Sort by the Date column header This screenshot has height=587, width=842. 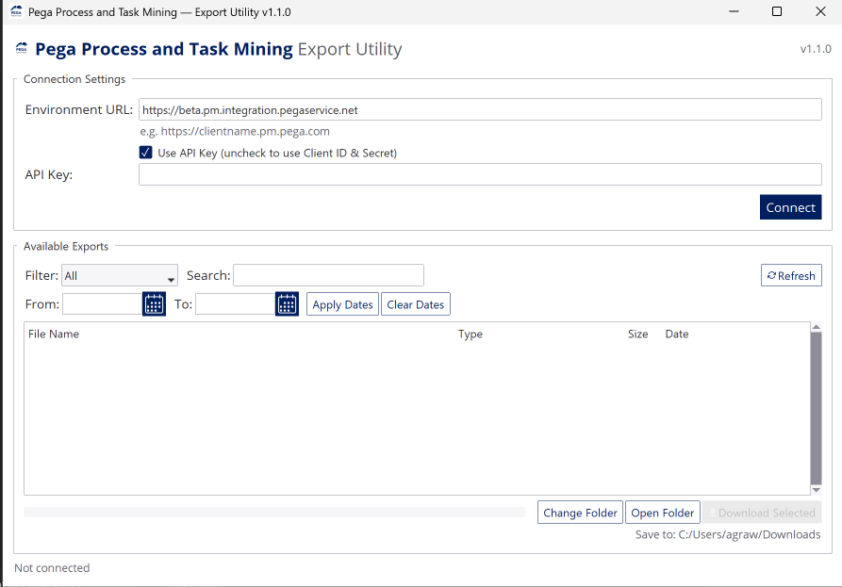pos(677,334)
